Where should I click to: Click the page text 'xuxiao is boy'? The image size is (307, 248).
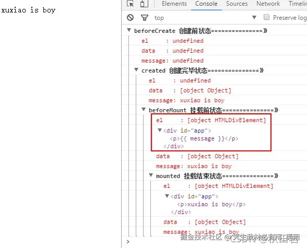[x=28, y=10]
